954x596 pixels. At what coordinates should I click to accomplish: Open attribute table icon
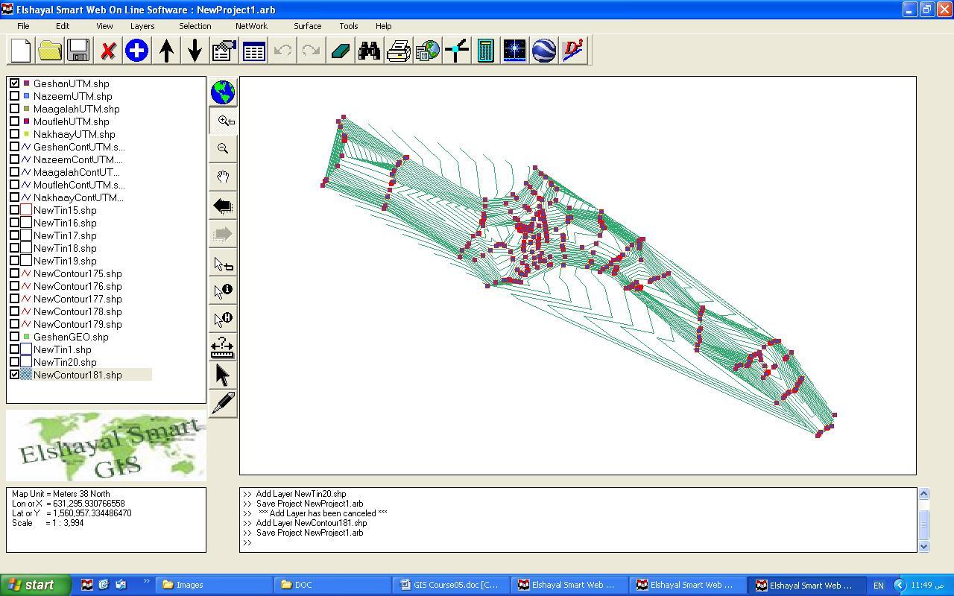click(253, 51)
